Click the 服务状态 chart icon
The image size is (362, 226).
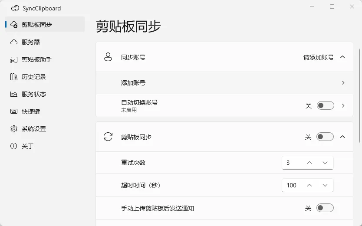(13, 94)
